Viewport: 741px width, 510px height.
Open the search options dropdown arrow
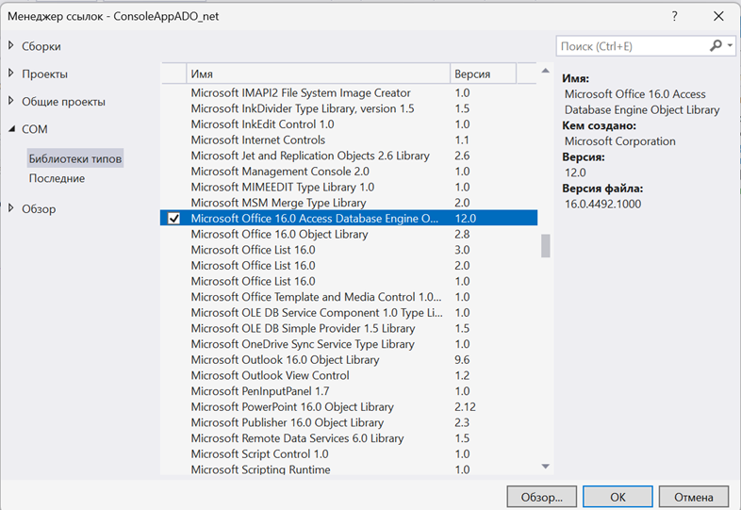[729, 45]
